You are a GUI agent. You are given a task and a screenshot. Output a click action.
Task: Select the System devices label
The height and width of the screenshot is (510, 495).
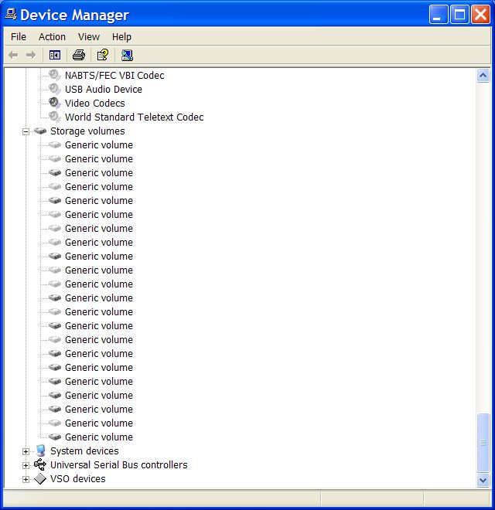[x=84, y=451]
